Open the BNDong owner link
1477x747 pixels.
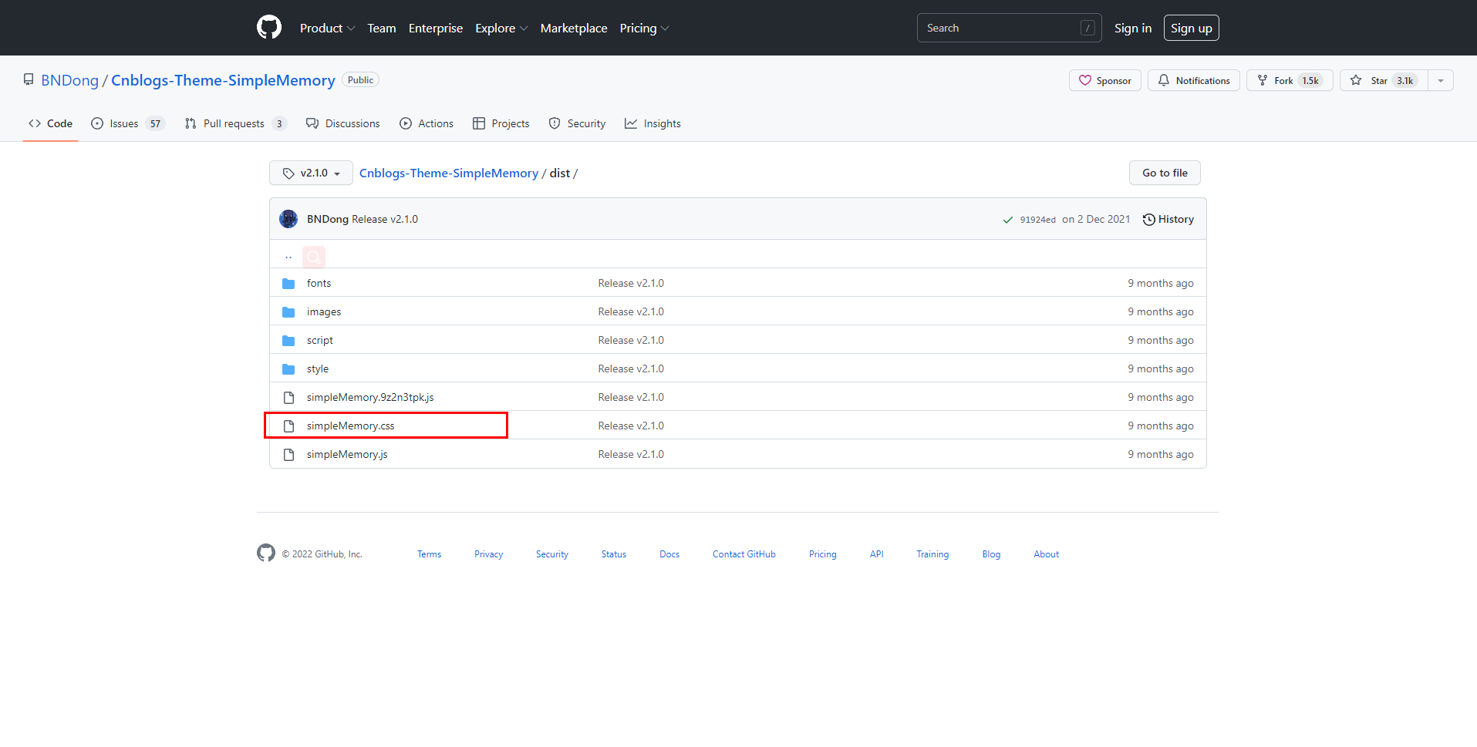click(70, 80)
